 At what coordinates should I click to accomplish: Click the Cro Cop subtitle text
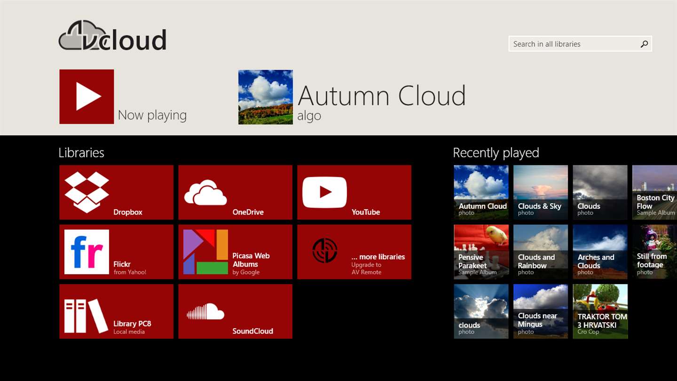coord(588,332)
